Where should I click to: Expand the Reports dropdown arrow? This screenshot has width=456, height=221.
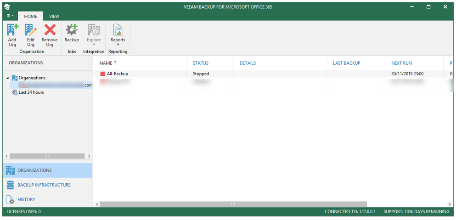pos(118,45)
